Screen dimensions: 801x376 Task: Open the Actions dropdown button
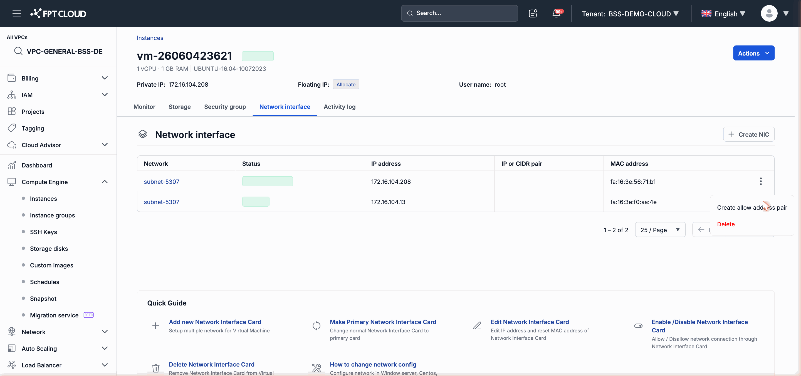pyautogui.click(x=753, y=53)
